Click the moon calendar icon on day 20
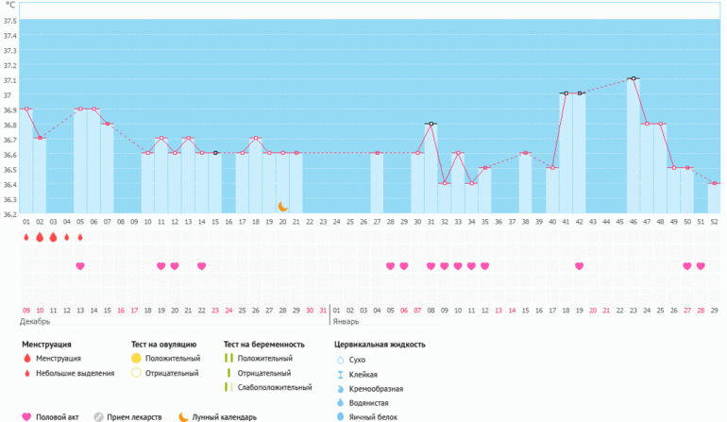This screenshot has height=422, width=727. click(x=282, y=206)
